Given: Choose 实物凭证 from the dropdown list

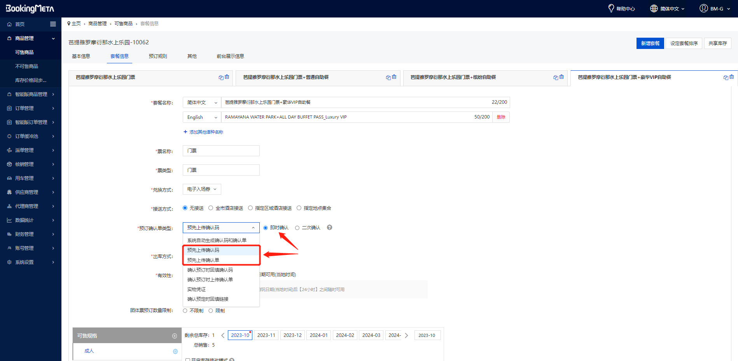Looking at the screenshot, I should (x=196, y=289).
